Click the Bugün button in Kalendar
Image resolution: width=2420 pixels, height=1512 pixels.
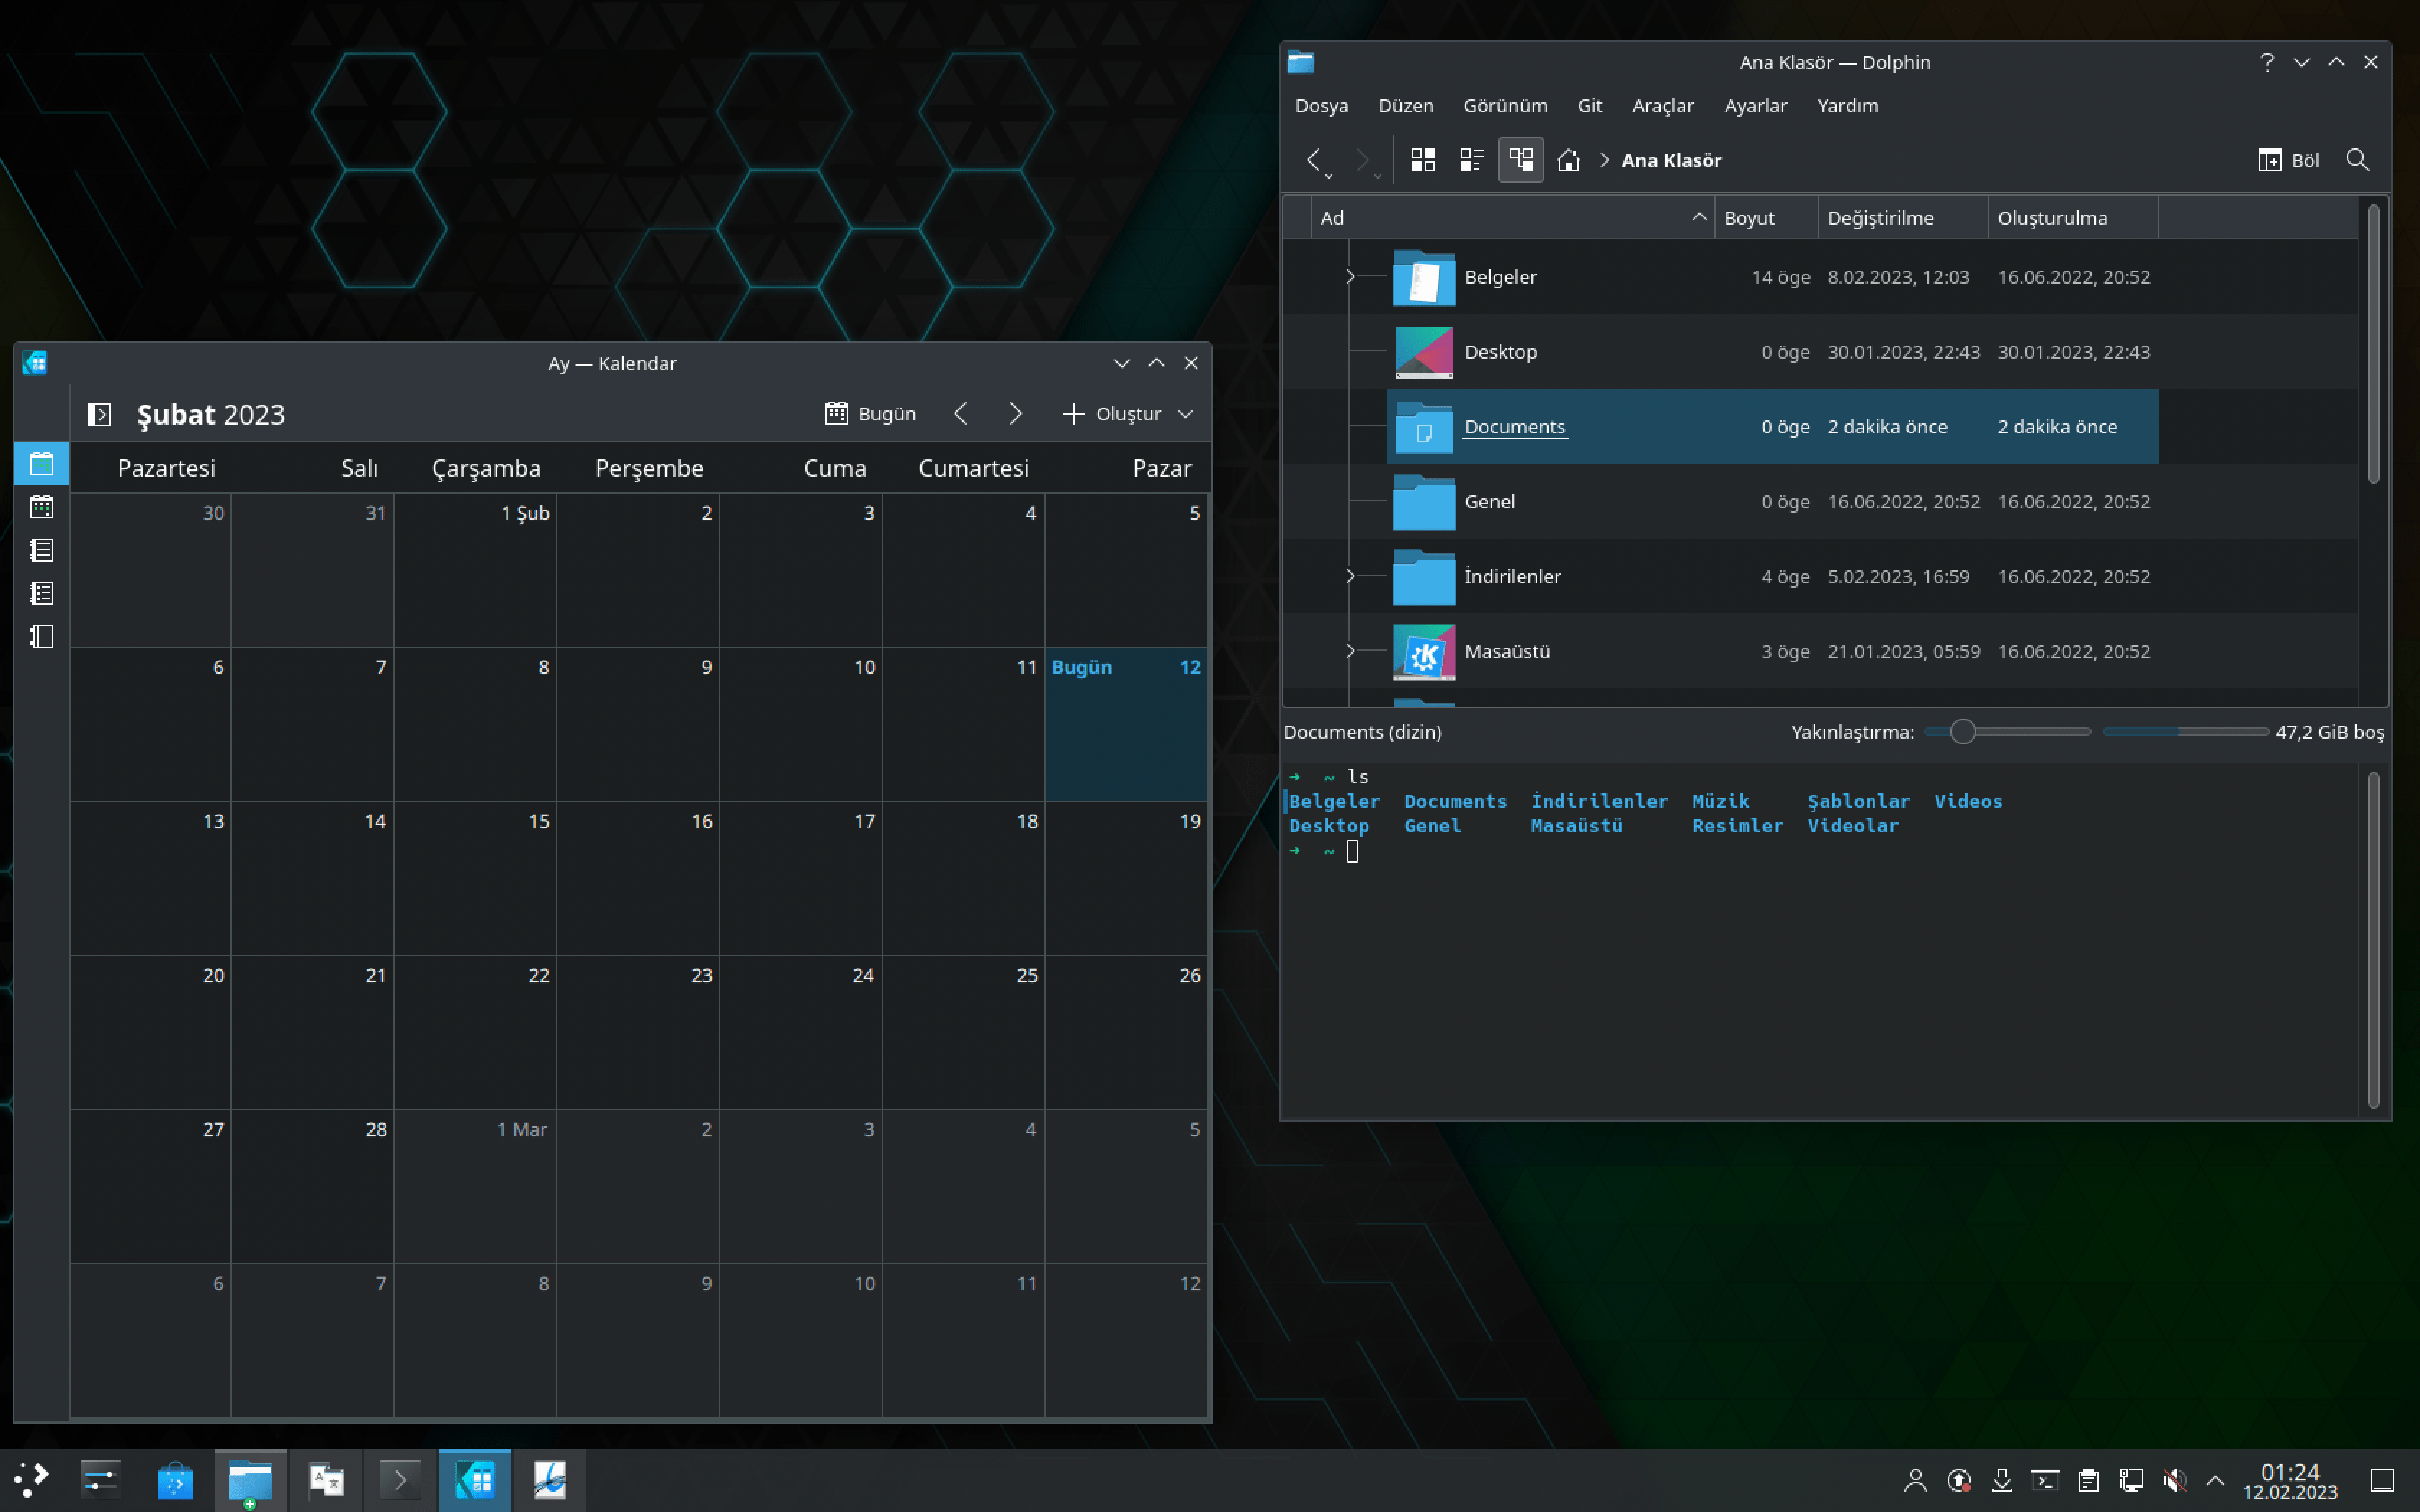pos(870,414)
